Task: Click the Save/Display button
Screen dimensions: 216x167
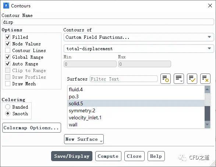Action: pos(72,156)
